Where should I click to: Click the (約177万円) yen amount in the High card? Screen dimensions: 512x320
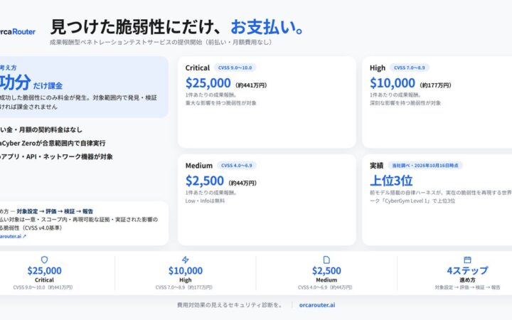click(x=436, y=85)
